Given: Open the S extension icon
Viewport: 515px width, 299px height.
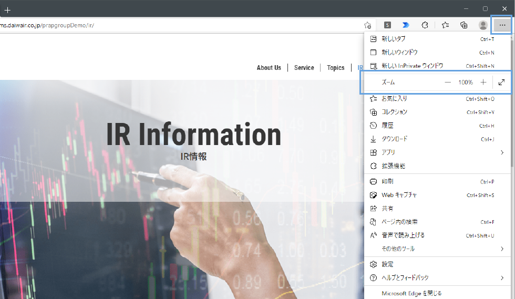Looking at the screenshot, I should point(388,25).
